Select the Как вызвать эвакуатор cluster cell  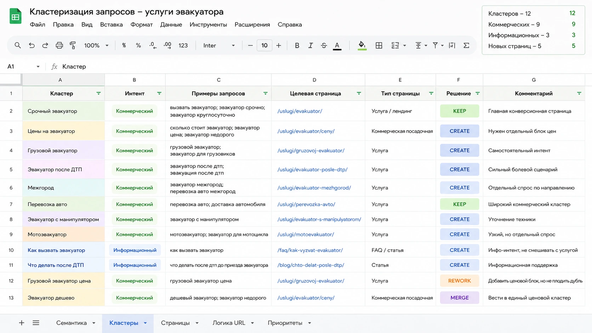(63, 250)
